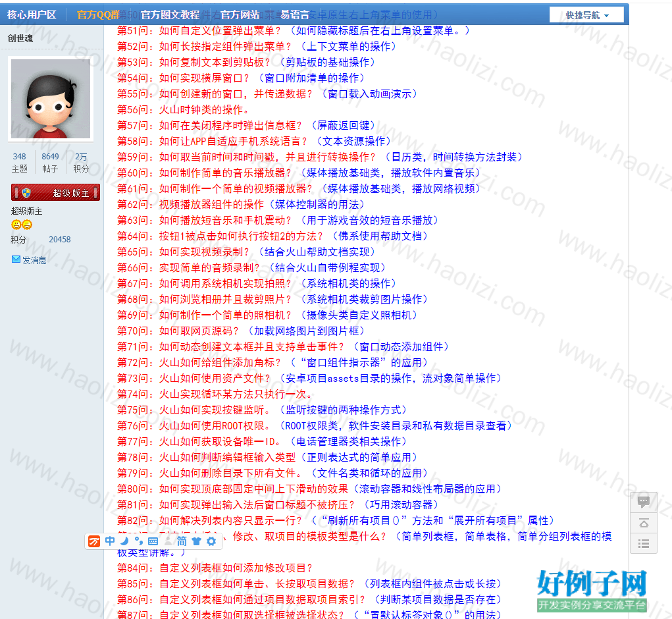Open 第69问 如何制作一个简单的照相机
672x619 pixels.
coord(267,315)
